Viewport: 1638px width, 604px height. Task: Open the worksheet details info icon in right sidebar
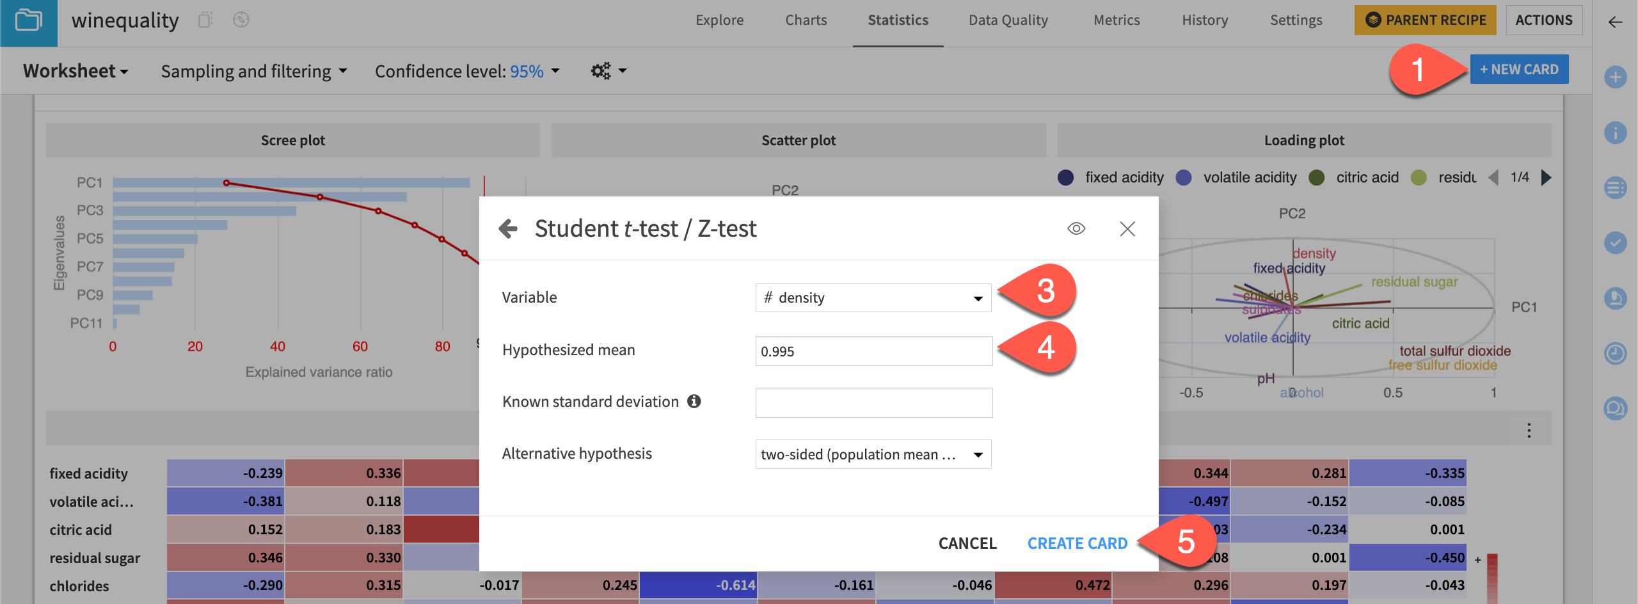pos(1615,132)
